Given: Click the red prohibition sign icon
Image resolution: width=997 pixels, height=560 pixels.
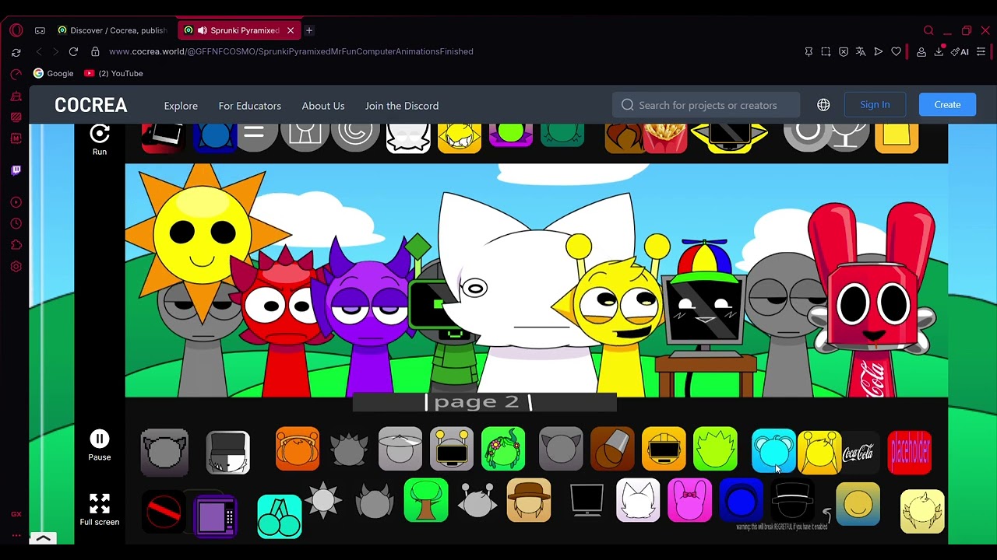Looking at the screenshot, I should coord(164,513).
